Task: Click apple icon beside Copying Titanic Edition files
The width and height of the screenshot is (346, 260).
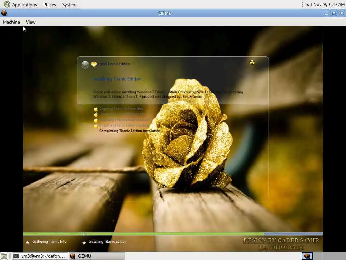Action: click(96, 109)
